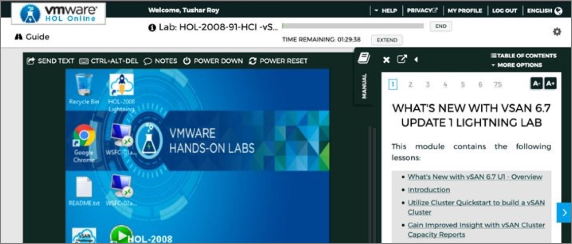This screenshot has width=572, height=244.
Task: Go to manual page 4
Action: 445,85
